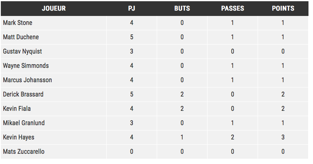
Task: Click the Wayne Simmonds row name
Action: point(26,66)
